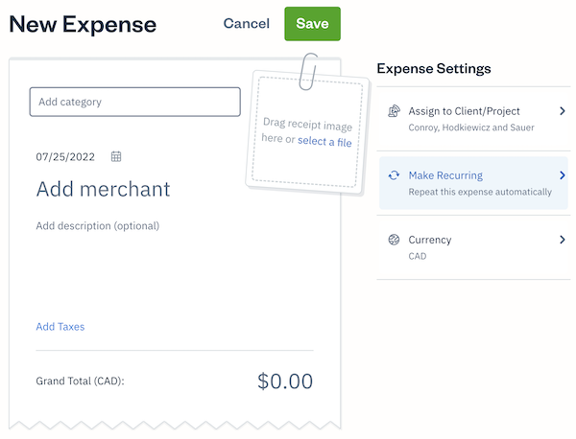Click the calendar icon beside the date

116,156
